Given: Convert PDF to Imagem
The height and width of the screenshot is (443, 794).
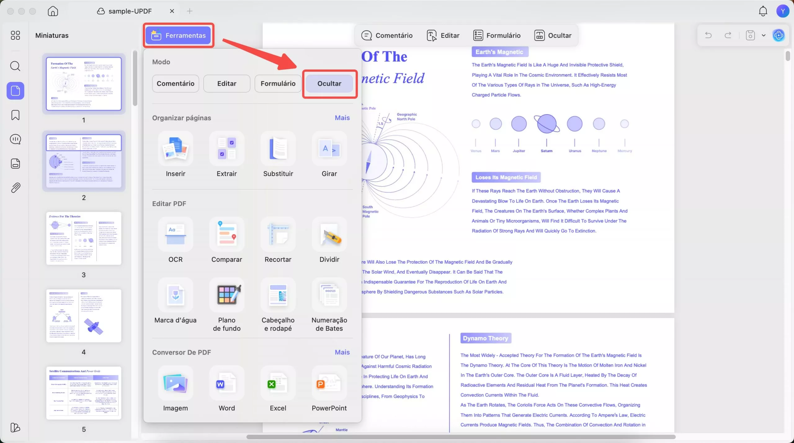Looking at the screenshot, I should (x=176, y=389).
